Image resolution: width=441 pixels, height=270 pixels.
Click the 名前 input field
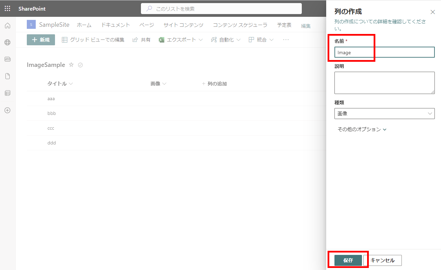[384, 52]
